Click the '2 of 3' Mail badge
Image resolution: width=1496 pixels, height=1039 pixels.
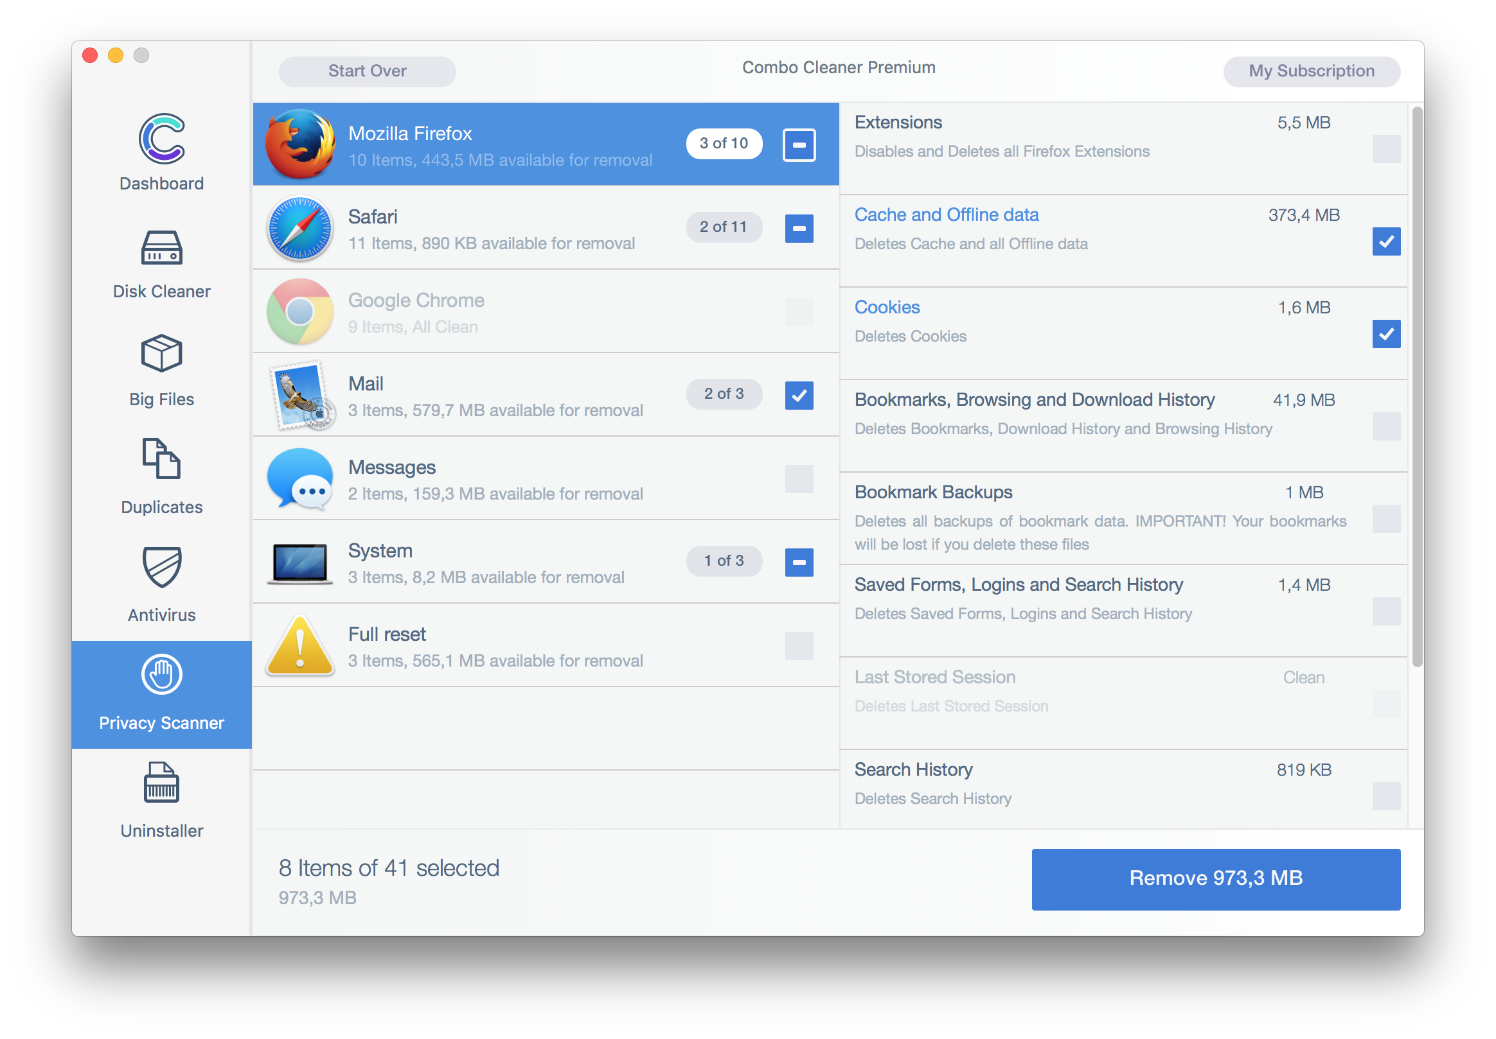[724, 394]
